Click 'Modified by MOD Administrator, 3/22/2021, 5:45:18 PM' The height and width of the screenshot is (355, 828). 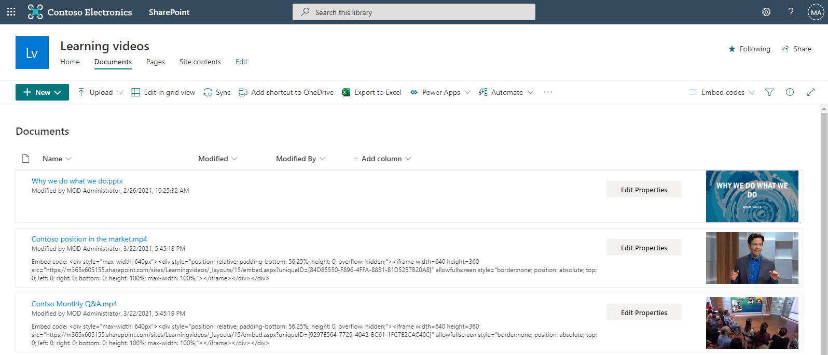coord(108,249)
